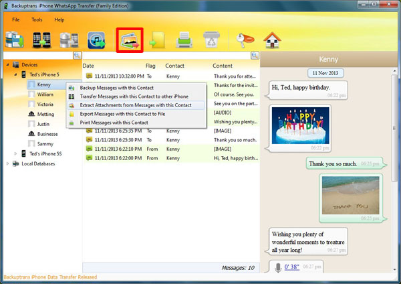Select contact Justin in the tree
Image resolution: width=401 pixels, height=284 pixels.
43,124
